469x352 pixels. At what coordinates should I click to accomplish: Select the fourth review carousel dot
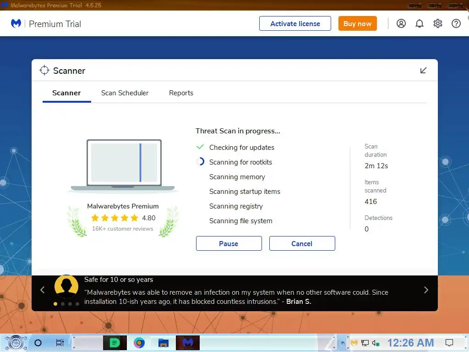(77, 304)
